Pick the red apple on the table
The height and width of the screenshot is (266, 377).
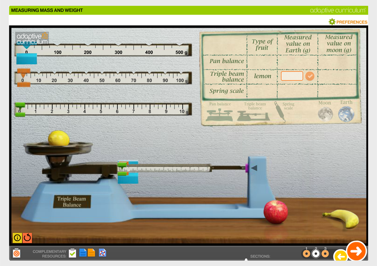(x=276, y=211)
